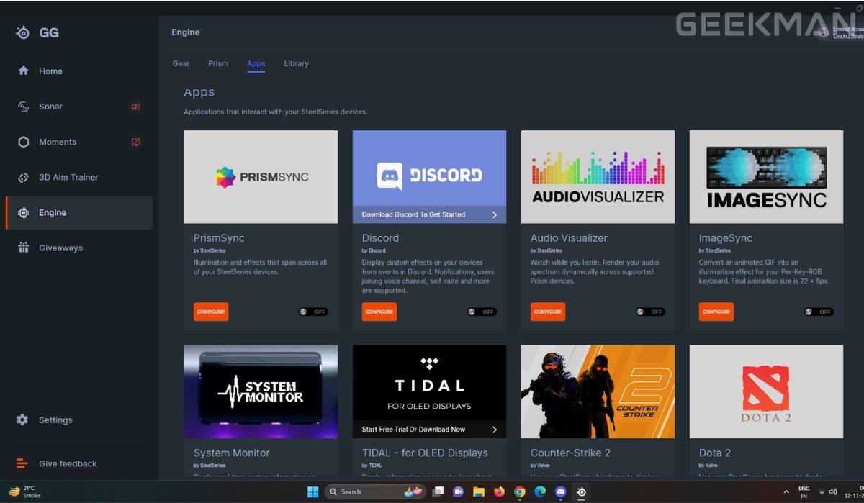Click the SteelSeries GG taskbar icon
The image size is (864, 503).
[582, 492]
